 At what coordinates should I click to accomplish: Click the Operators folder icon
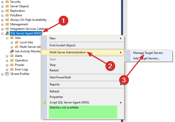(x=12, y=60)
